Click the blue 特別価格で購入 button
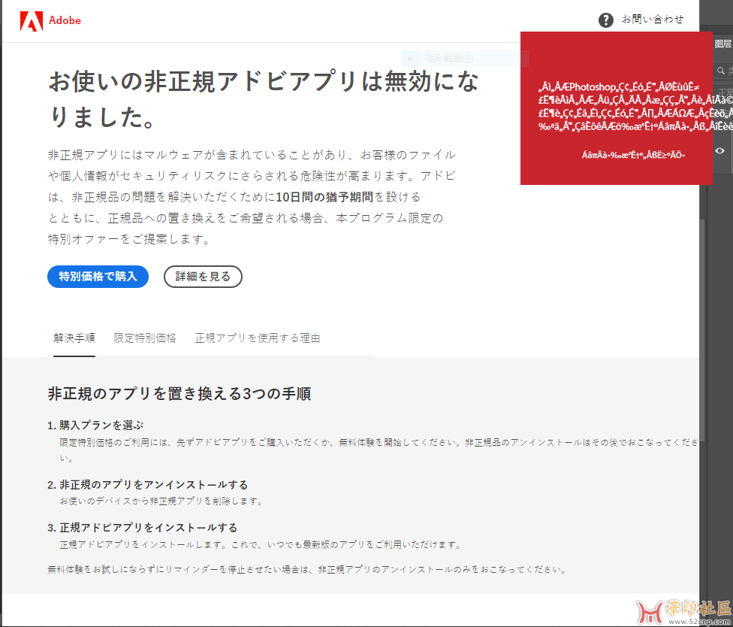 point(98,277)
